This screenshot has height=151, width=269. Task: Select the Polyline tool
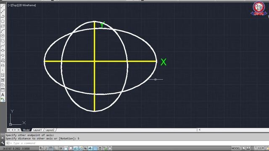tap(3, 16)
